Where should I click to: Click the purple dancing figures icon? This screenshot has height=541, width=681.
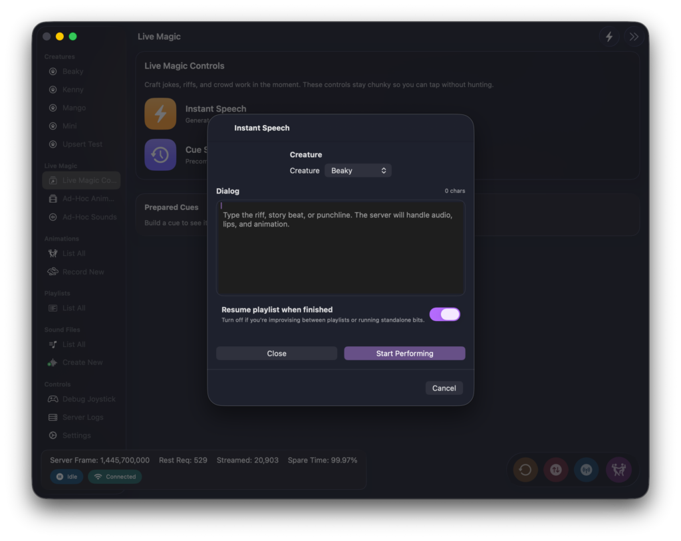(x=618, y=470)
